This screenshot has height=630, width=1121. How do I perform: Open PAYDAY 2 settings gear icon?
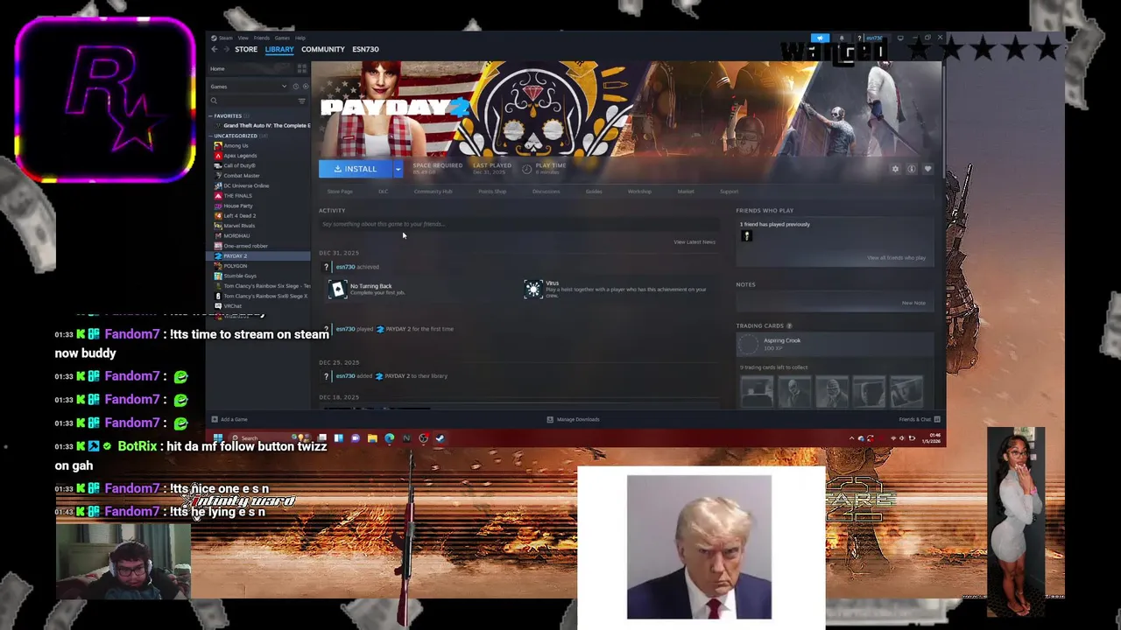(x=895, y=169)
